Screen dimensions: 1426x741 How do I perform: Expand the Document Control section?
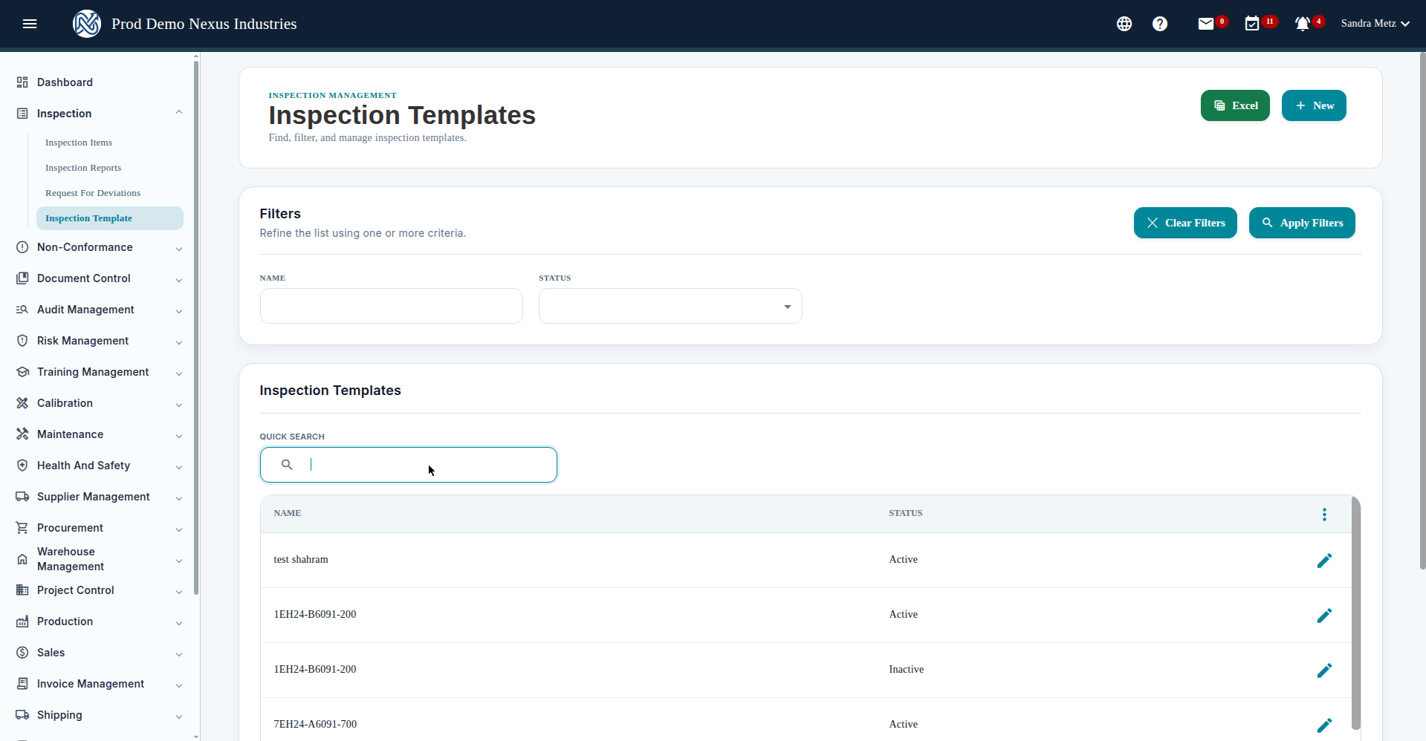pos(179,280)
